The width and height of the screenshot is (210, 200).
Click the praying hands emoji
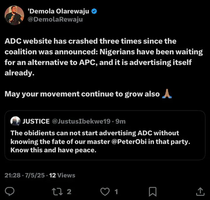[167, 94]
